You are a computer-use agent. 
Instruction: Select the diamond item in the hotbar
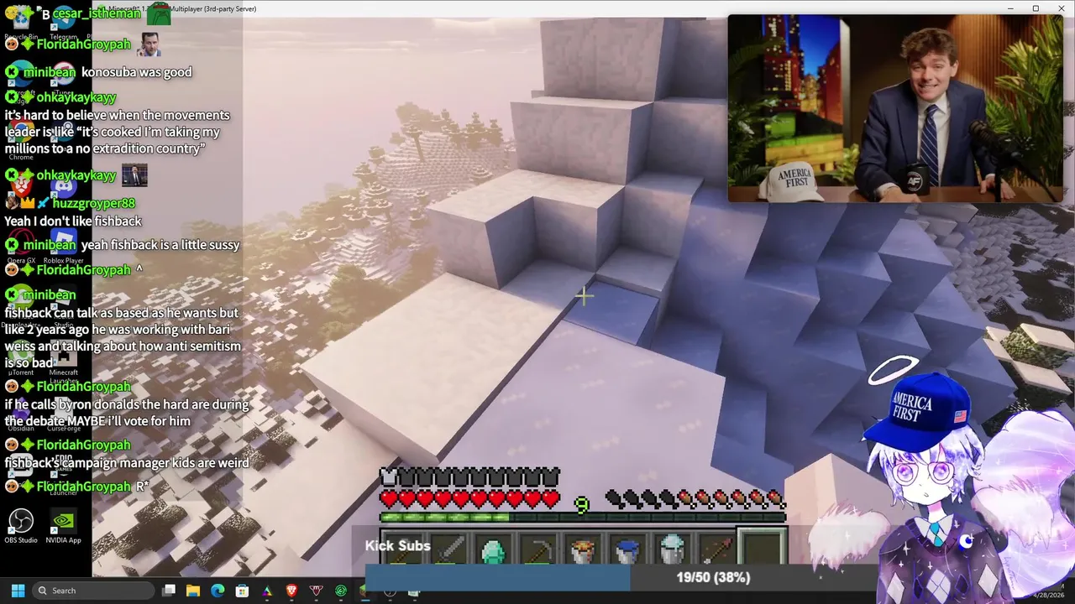coord(494,550)
